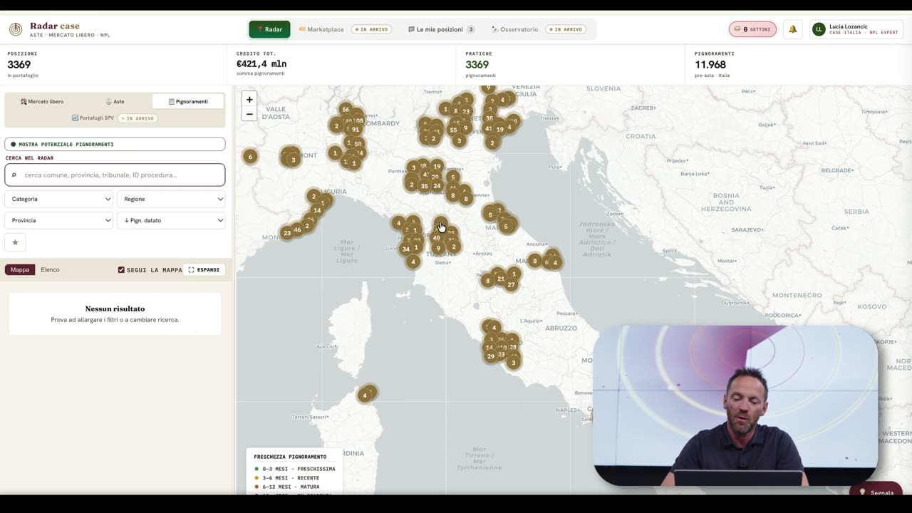912x513 pixels.
Task: Click the Espandi button
Action: [x=204, y=270]
